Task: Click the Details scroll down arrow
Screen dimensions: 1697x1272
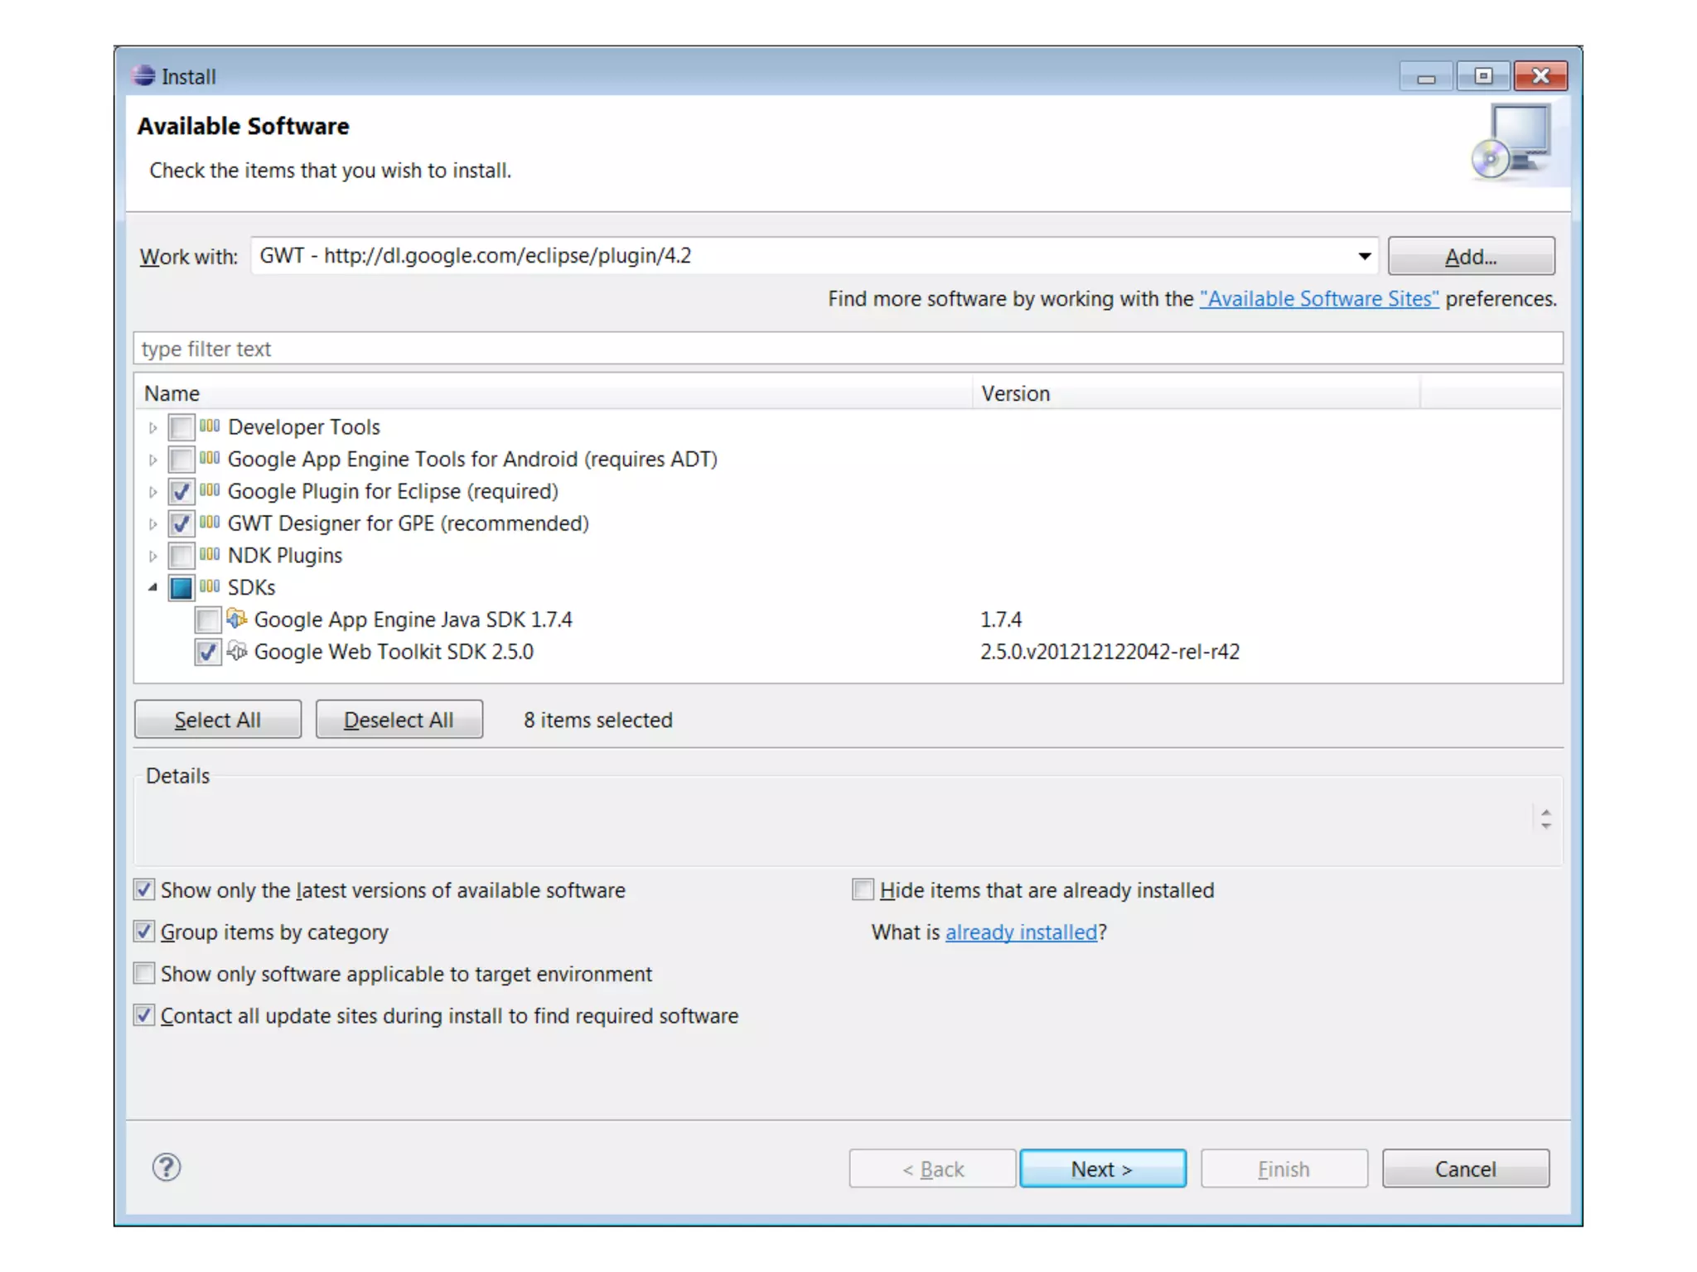Action: coord(1545,826)
